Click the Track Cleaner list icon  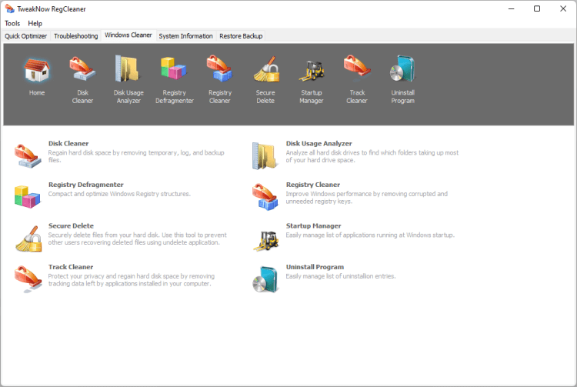[28, 279]
